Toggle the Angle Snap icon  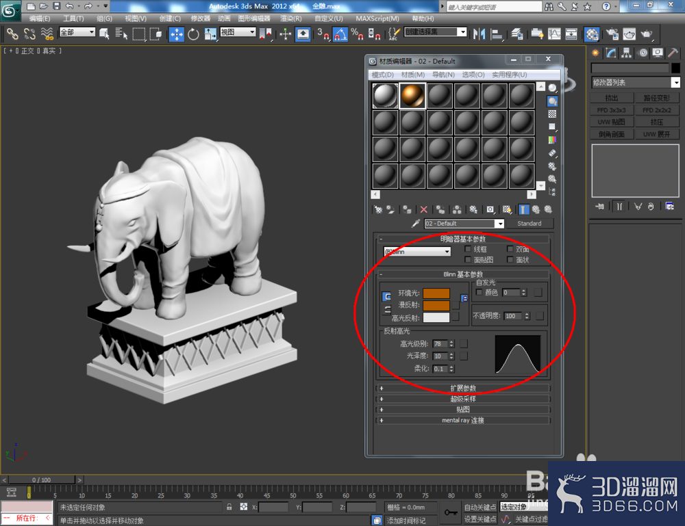(340, 34)
